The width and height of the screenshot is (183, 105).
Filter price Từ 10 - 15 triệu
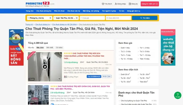coord(127,59)
